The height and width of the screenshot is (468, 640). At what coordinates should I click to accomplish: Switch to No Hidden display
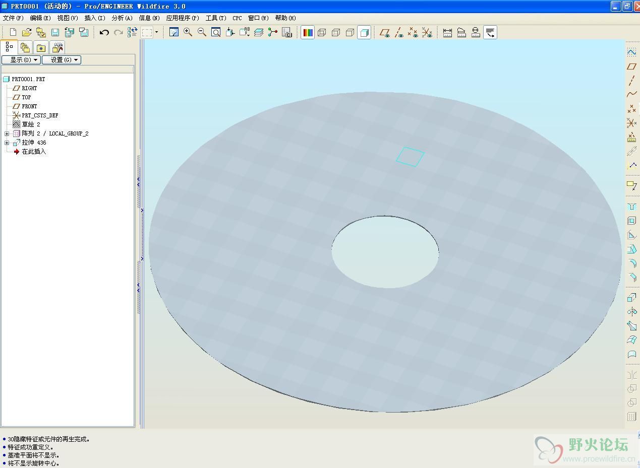point(350,32)
